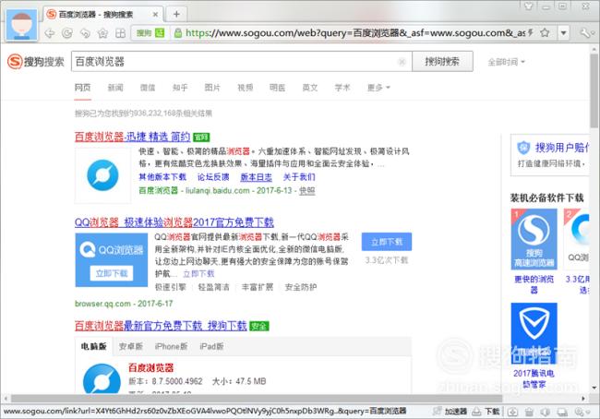Screen dimensions: 600x419
Task: Expand the 更多 search category dropdown
Action: (378, 88)
